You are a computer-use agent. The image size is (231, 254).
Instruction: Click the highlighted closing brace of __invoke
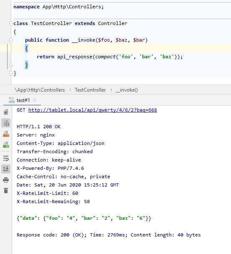pos(26,65)
